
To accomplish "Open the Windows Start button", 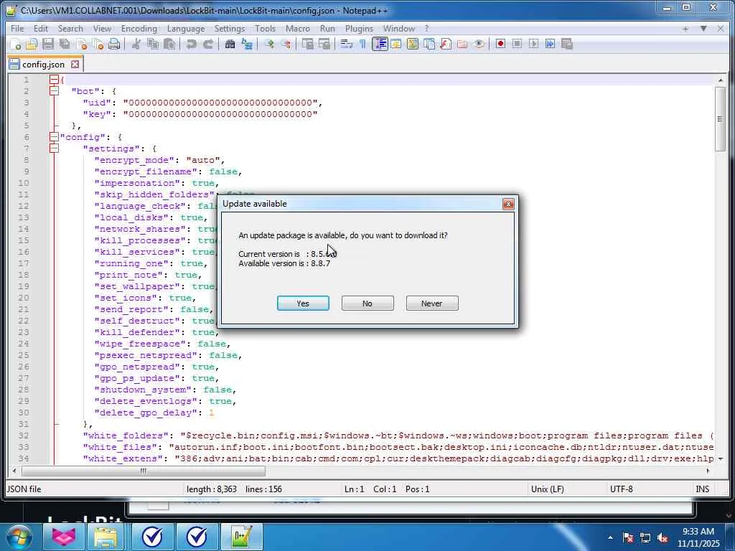I will click(x=19, y=537).
